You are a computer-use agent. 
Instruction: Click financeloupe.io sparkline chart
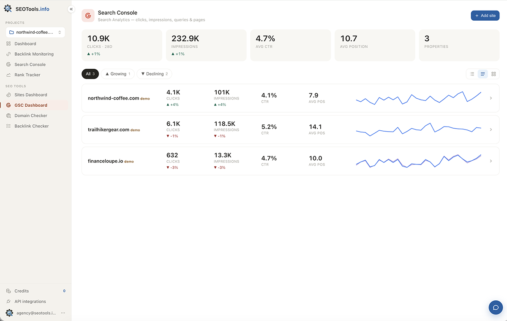click(x=419, y=161)
